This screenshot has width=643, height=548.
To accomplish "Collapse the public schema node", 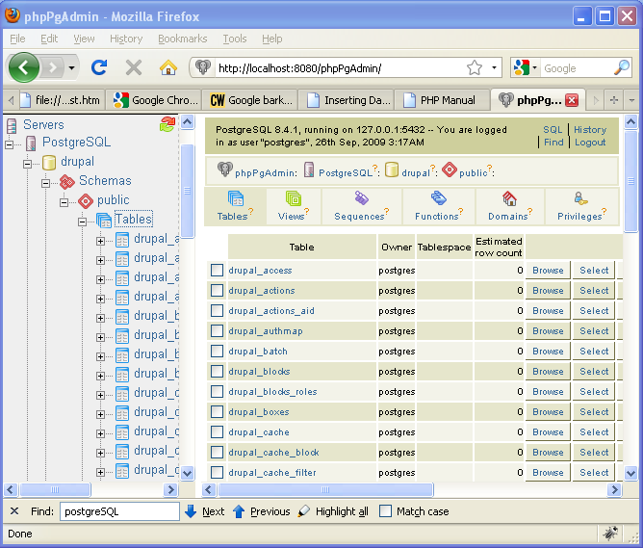I will [64, 202].
